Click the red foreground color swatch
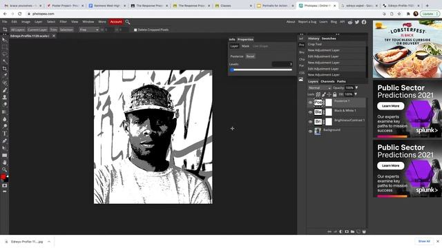442x248 pixels. point(3,176)
